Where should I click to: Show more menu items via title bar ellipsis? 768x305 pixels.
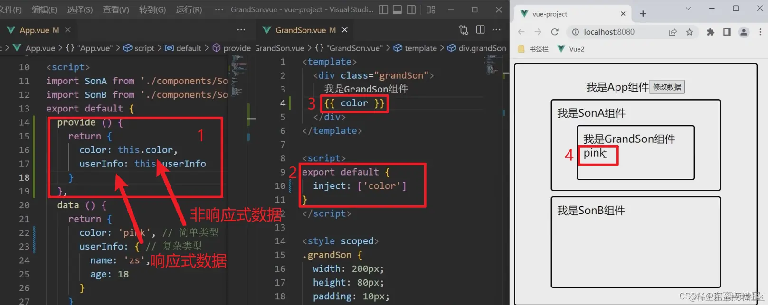click(219, 9)
